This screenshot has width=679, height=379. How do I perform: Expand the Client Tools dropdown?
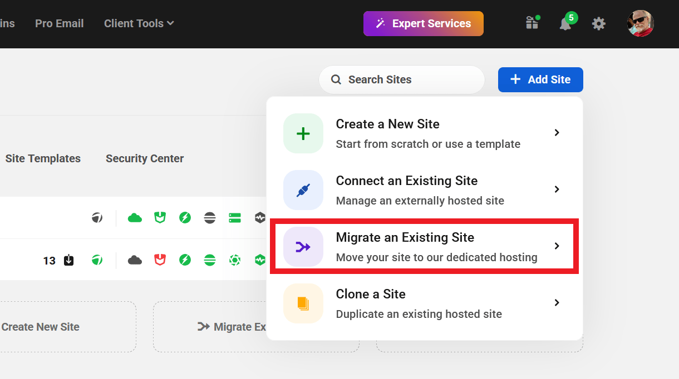point(138,23)
